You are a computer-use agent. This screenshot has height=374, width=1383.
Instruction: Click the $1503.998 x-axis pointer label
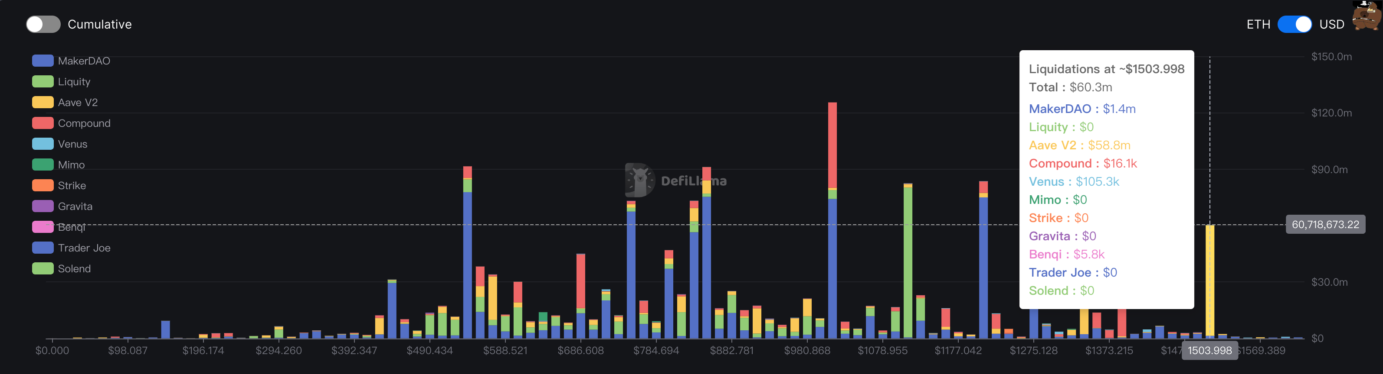tap(1209, 351)
